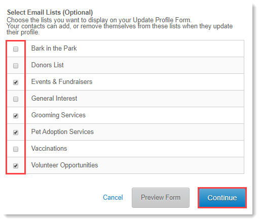Screen dimensions: 260x222
Task: Click the Events & Fundraisers label
Action: point(62,82)
